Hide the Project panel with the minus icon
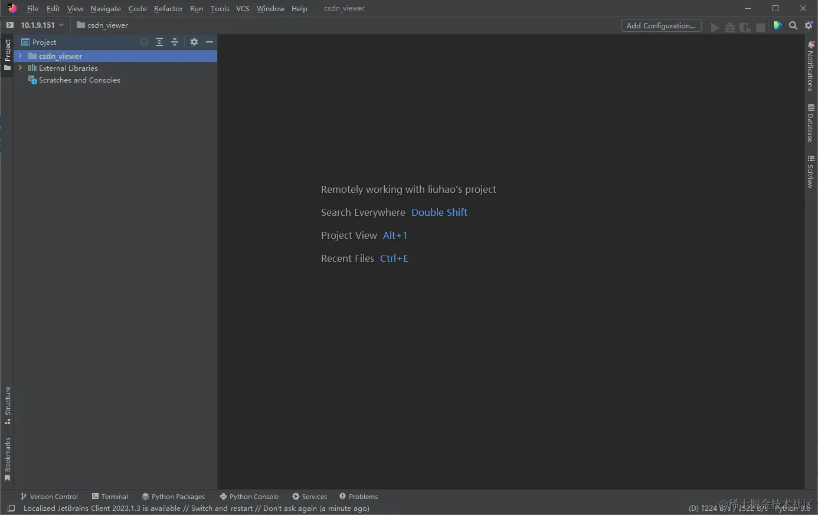 [x=210, y=42]
